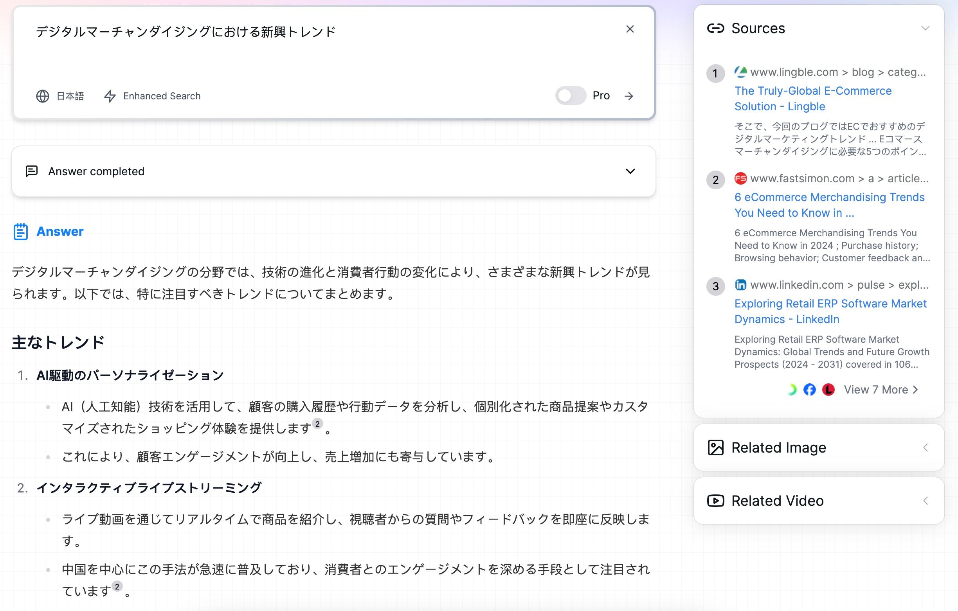Screen dimensions: 958x611
Task: Click View 7 More sources
Action: (881, 390)
